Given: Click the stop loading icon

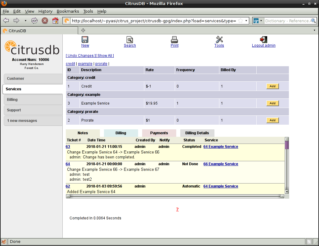Looking at the screenshot, I should tap(45, 21).
